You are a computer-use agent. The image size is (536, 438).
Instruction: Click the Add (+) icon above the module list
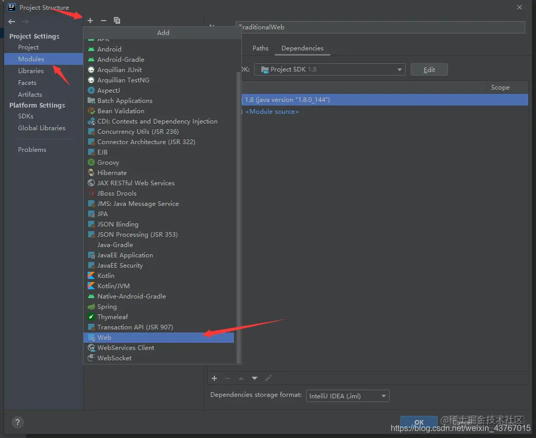[90, 21]
